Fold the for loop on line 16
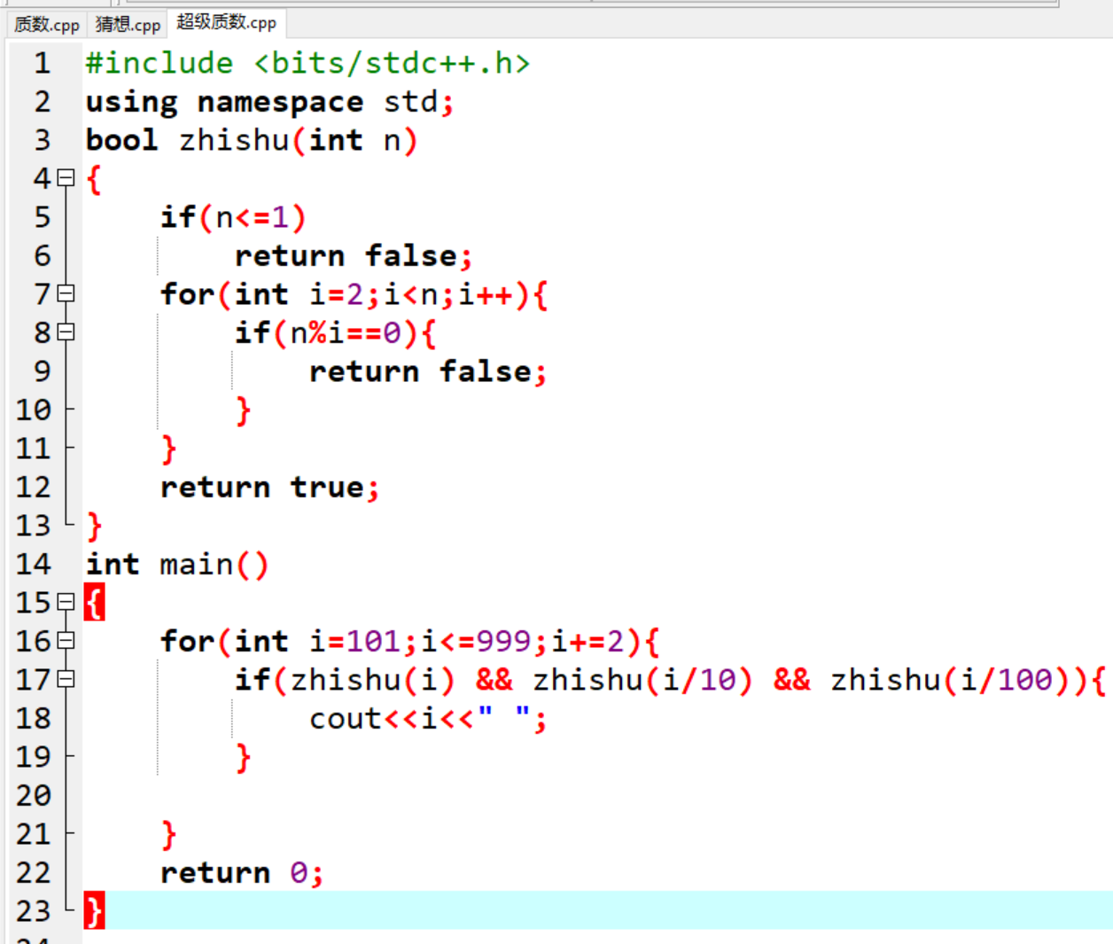This screenshot has height=944, width=1113. coord(66,641)
